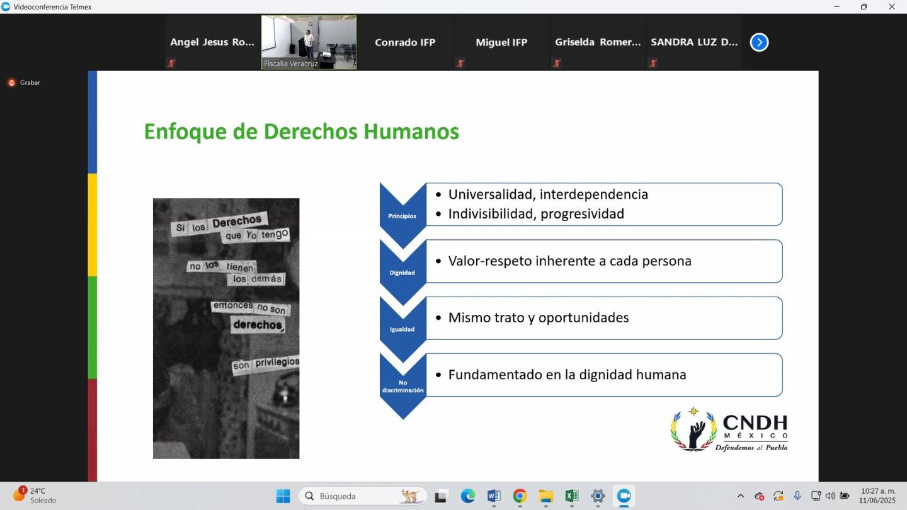Open the Windows Start menu
Screen dimensions: 907x510
(283, 496)
